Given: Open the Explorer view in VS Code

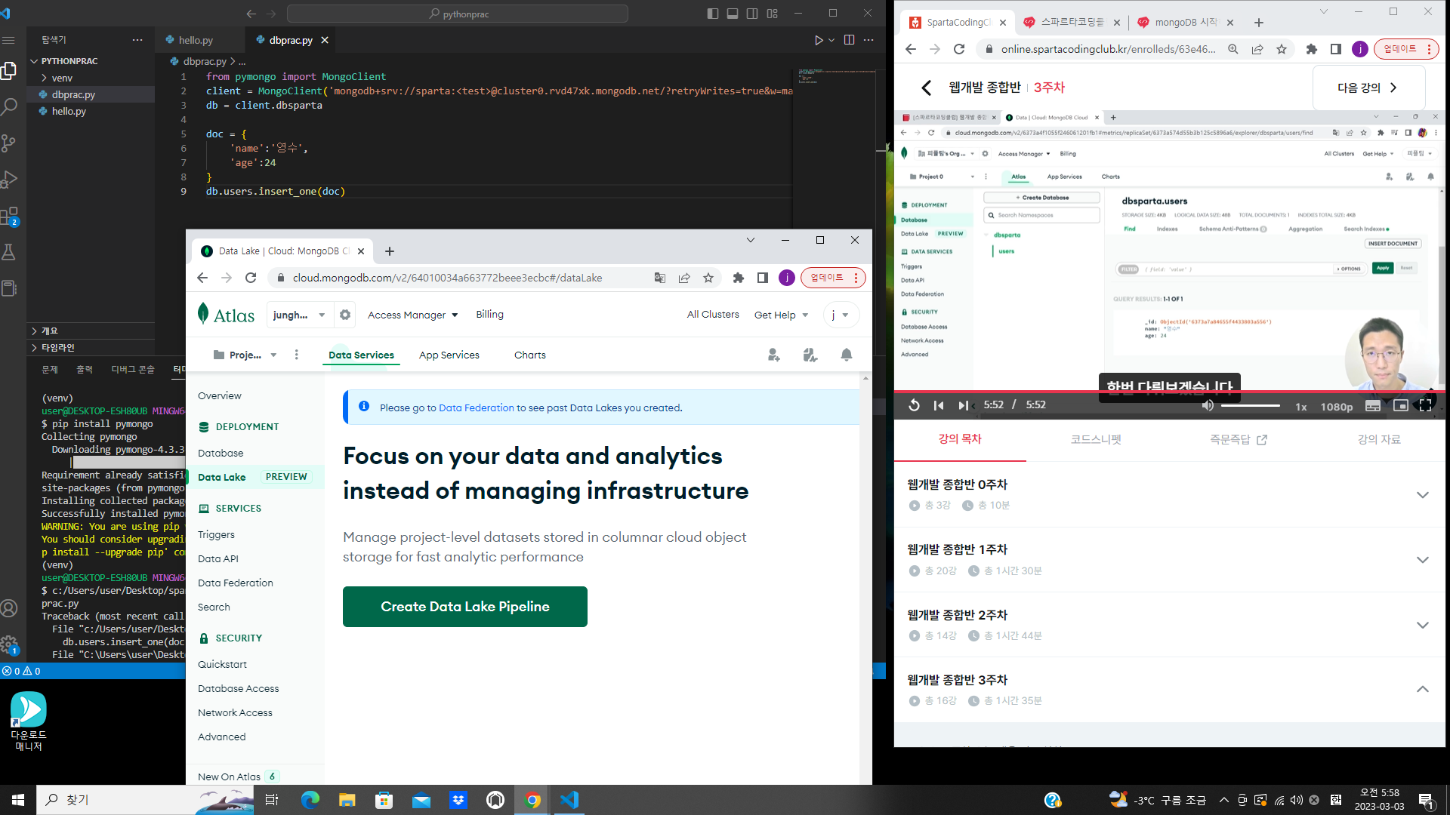Looking at the screenshot, I should (9, 71).
